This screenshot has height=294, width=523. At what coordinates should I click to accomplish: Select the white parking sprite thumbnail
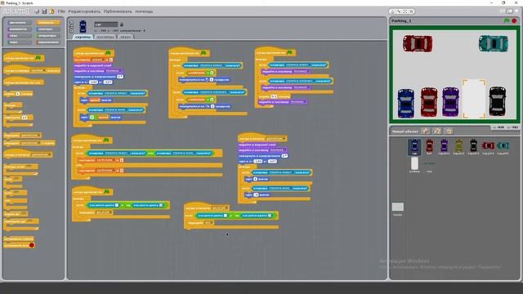click(414, 165)
